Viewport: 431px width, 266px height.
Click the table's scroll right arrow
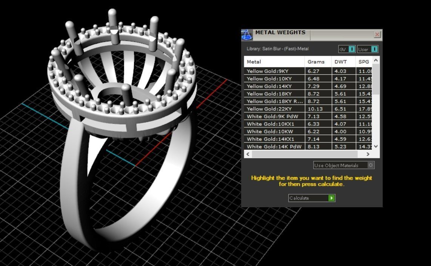pyautogui.click(x=368, y=154)
